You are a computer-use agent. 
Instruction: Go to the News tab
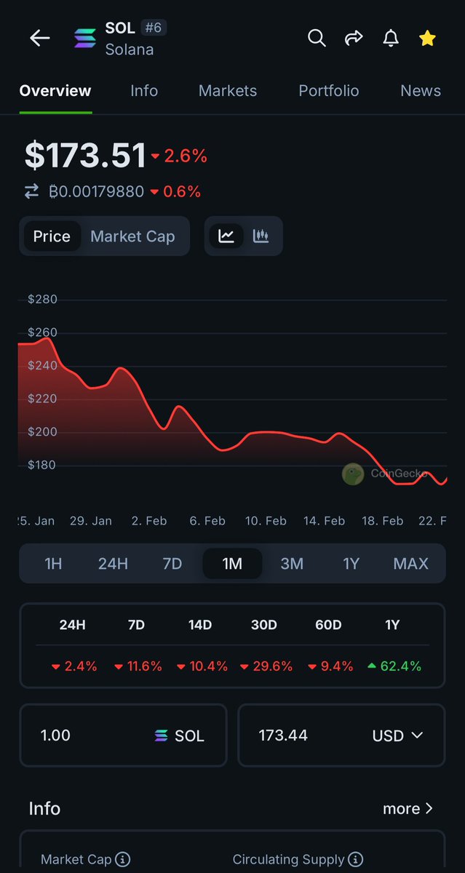coord(421,91)
